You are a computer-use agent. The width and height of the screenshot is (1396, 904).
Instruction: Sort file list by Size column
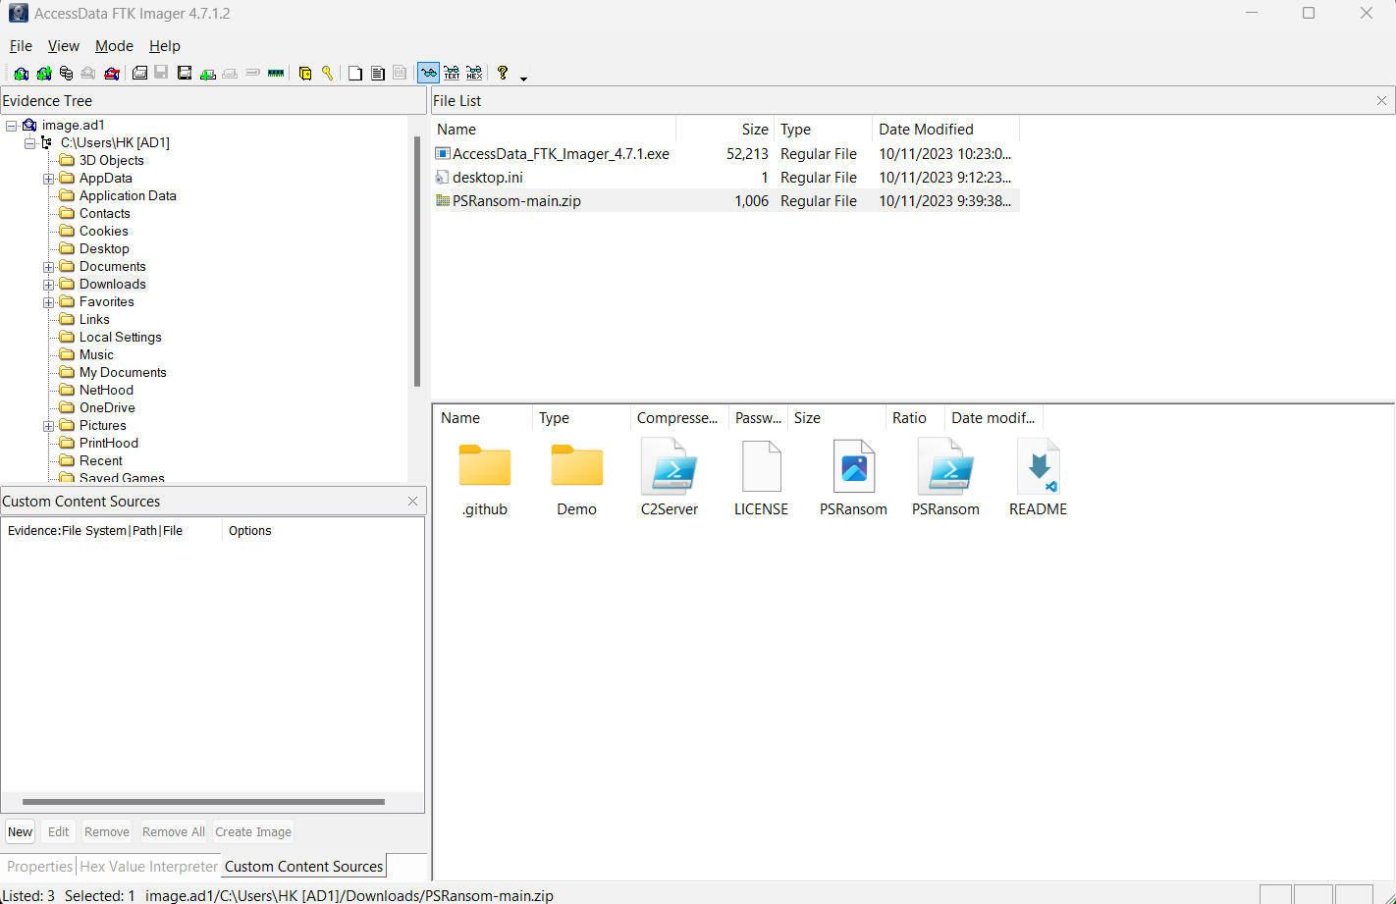tap(725, 130)
